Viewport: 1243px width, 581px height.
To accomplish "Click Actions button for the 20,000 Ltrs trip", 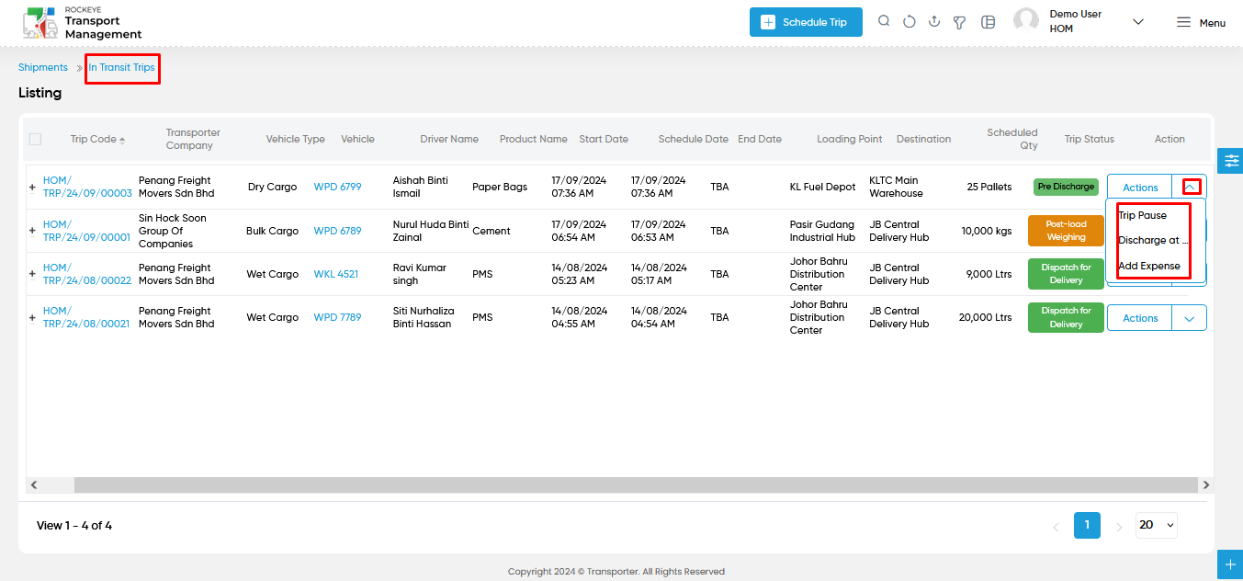I will 1140,318.
